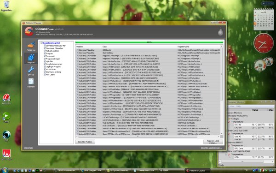Select the Voltages node in Hardware Monitor
276x173 pixels.
pos(235,119)
